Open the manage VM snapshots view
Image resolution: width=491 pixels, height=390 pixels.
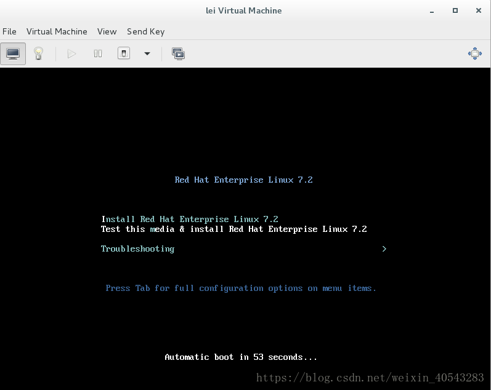178,54
